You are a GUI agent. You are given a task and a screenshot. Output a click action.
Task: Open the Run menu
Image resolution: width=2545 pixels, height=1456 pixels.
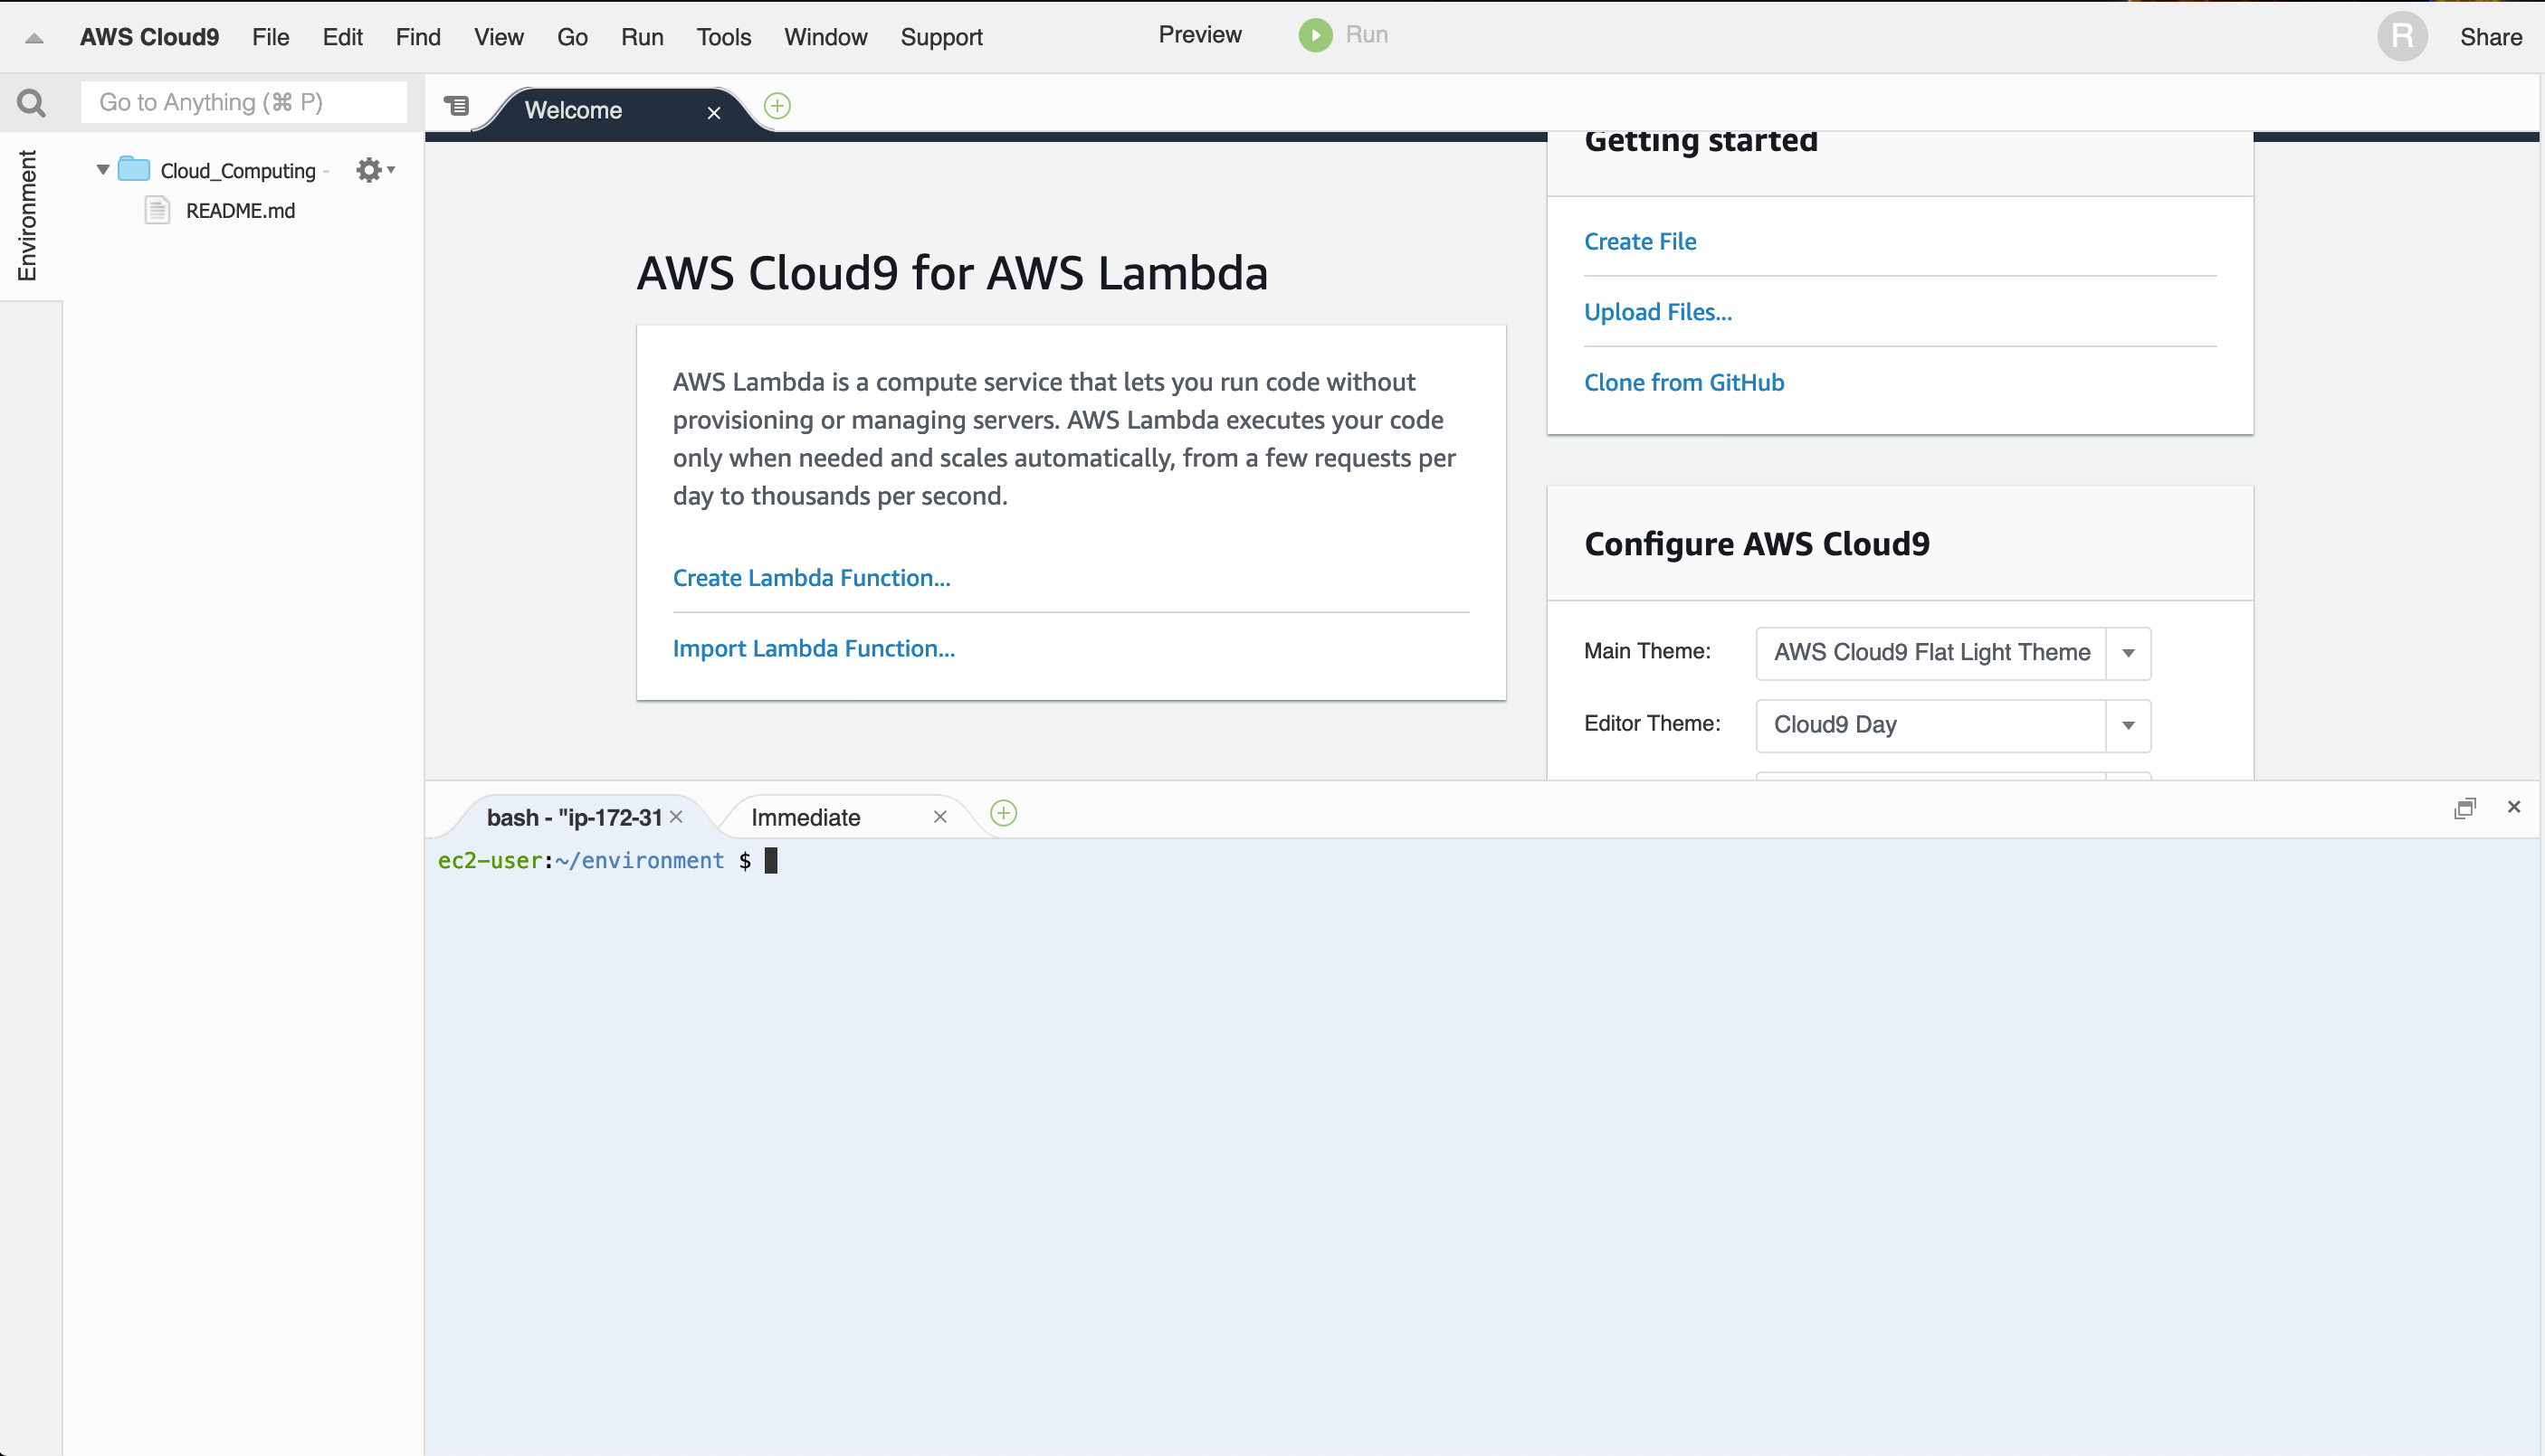pos(642,37)
